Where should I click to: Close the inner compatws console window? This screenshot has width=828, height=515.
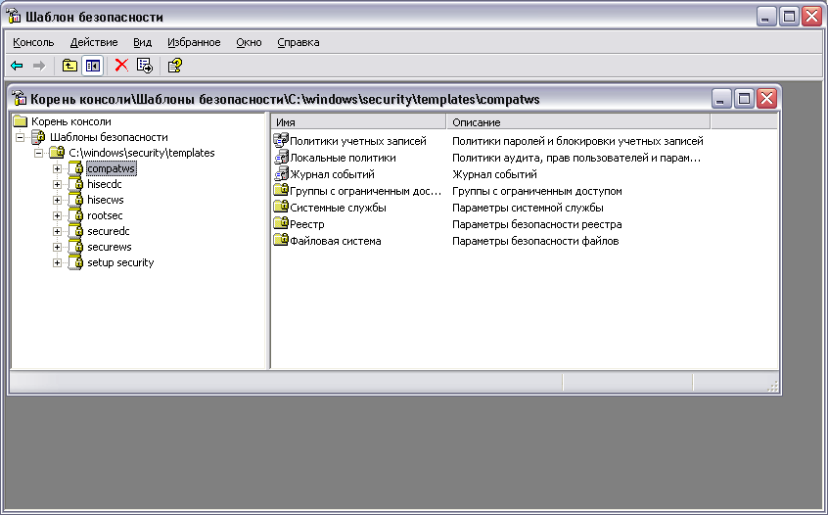(x=766, y=98)
